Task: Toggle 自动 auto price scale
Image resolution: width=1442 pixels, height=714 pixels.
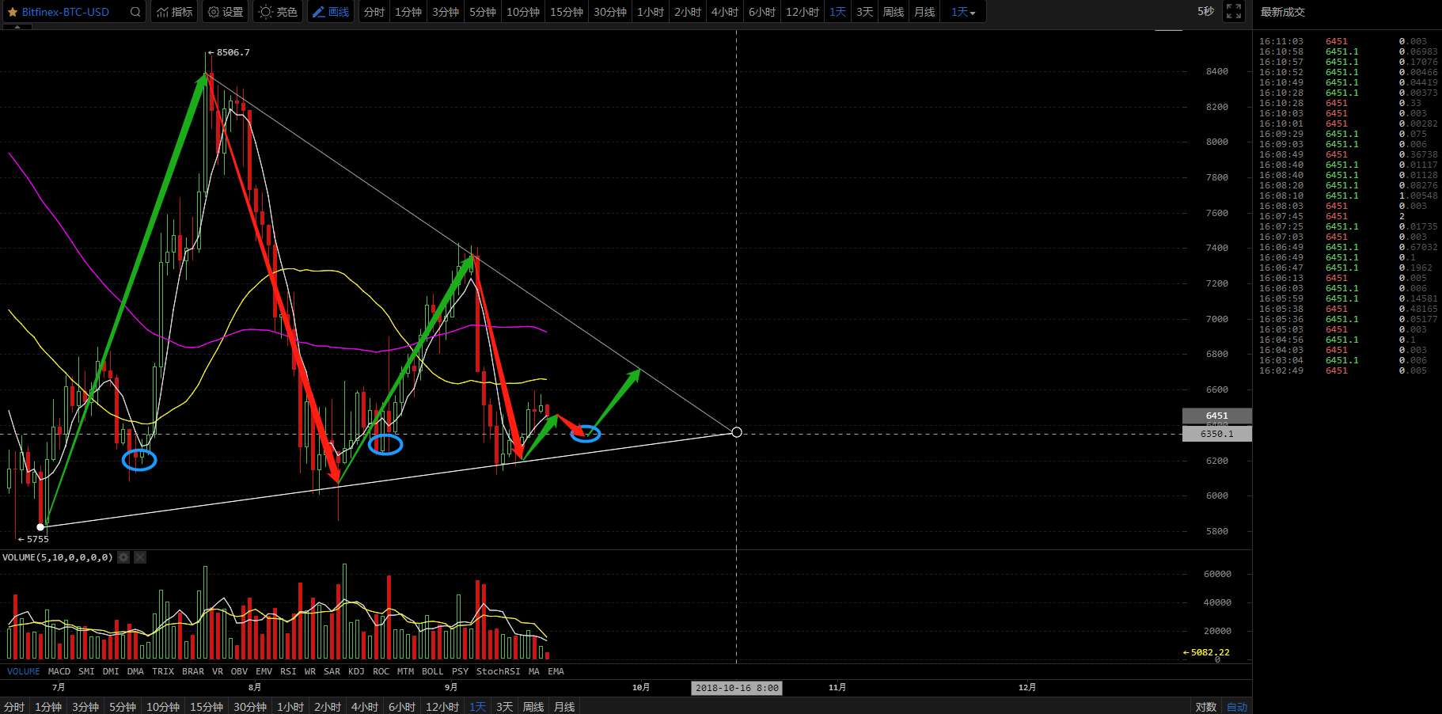Action: (x=1237, y=707)
